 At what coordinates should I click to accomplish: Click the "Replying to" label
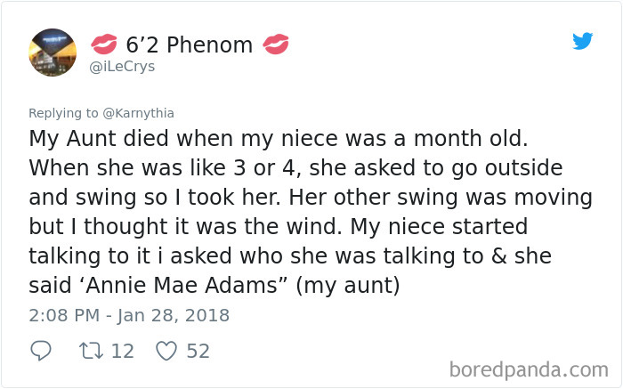click(x=63, y=113)
